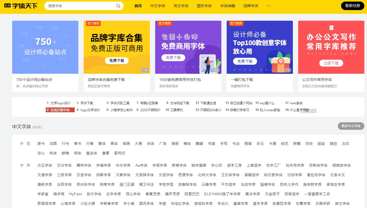367x208 pixels.
Task: Go to the 首页 tab
Action: point(138,6)
